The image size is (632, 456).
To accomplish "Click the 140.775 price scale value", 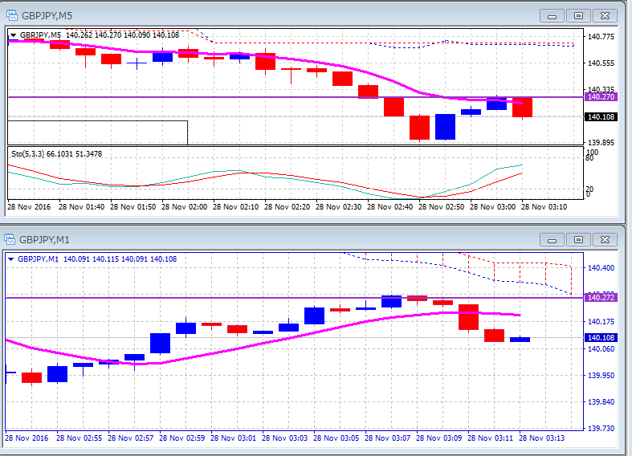I will [x=601, y=37].
